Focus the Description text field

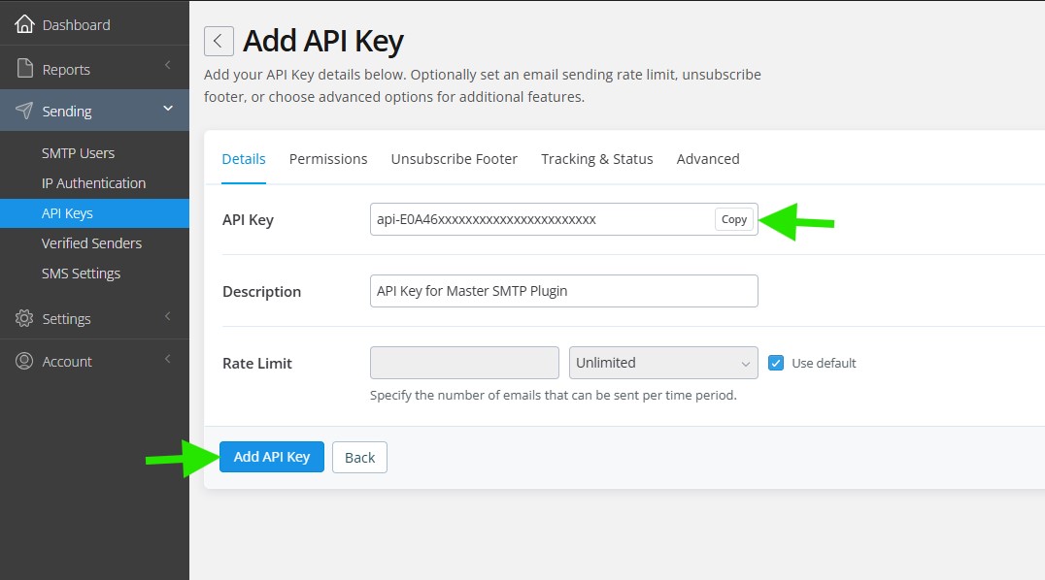click(563, 291)
